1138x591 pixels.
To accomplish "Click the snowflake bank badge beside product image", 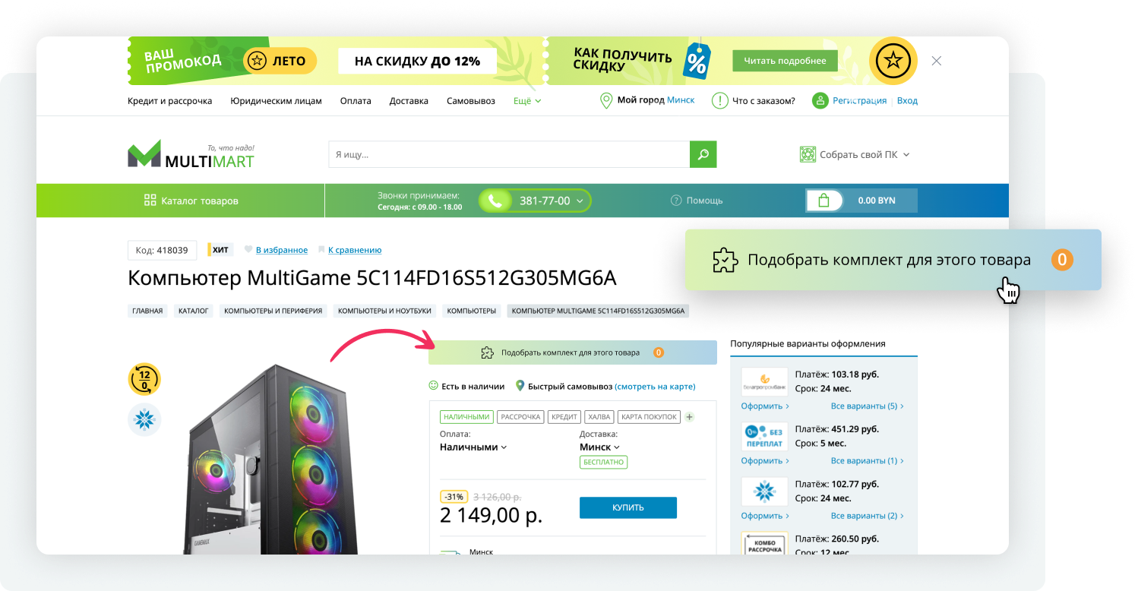I will click(144, 419).
